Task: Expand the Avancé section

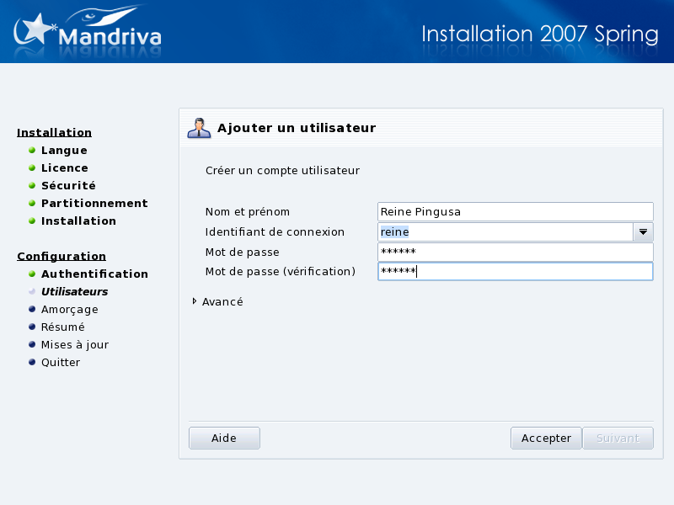Action: pyautogui.click(x=195, y=301)
